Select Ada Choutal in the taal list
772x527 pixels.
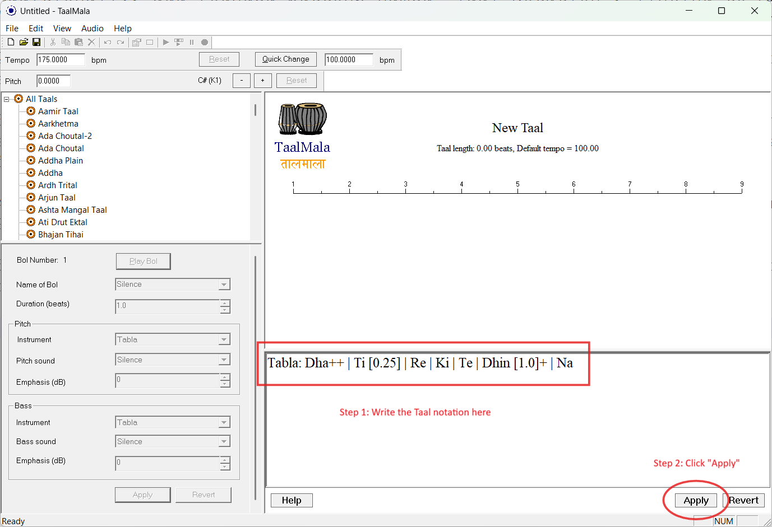pyautogui.click(x=61, y=148)
